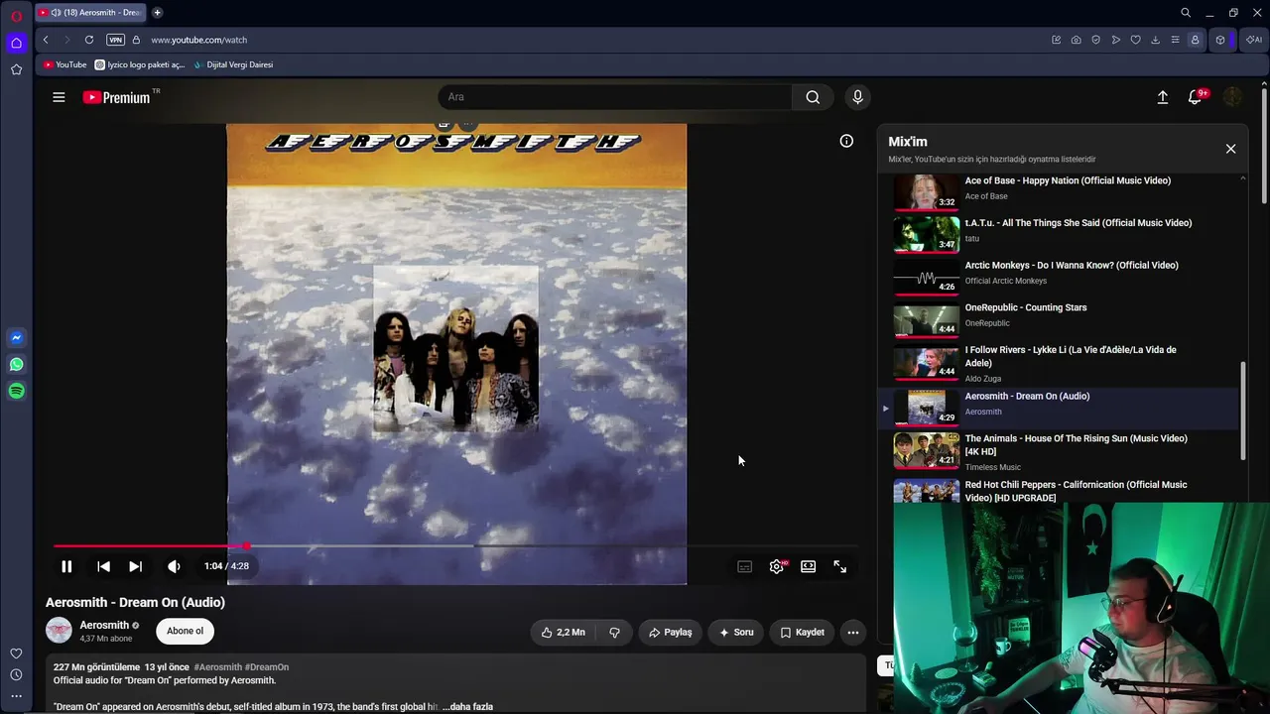Expand the description with ...daha fazla
The width and height of the screenshot is (1270, 714).
point(467,706)
